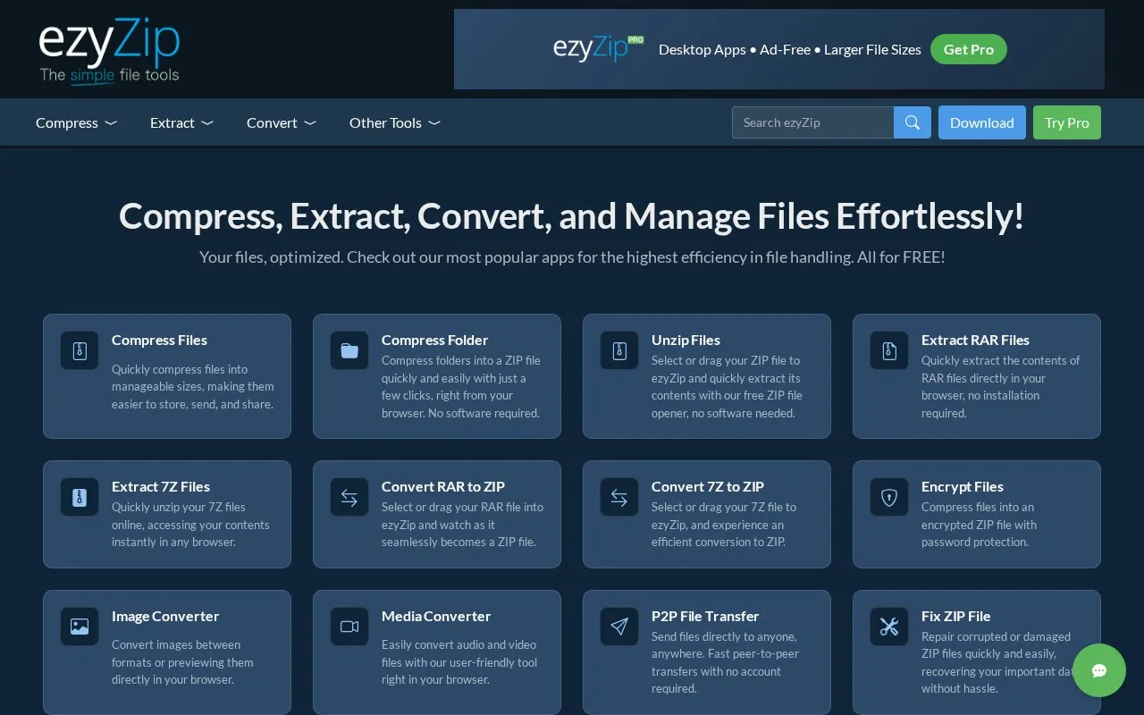Open the Extract 7Z Files title
Viewport: 1144px width, 715px height.
(161, 486)
